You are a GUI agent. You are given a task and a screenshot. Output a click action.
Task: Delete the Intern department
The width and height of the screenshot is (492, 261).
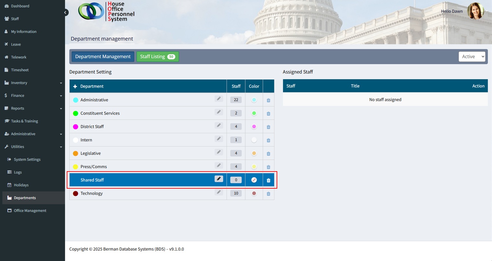click(x=268, y=141)
